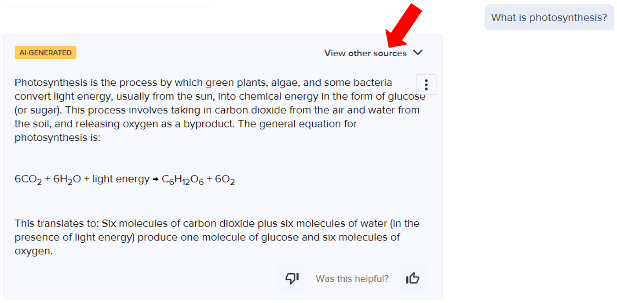Click the Was this helpful? text
Viewport: 617px width, 303px height.
(352, 279)
